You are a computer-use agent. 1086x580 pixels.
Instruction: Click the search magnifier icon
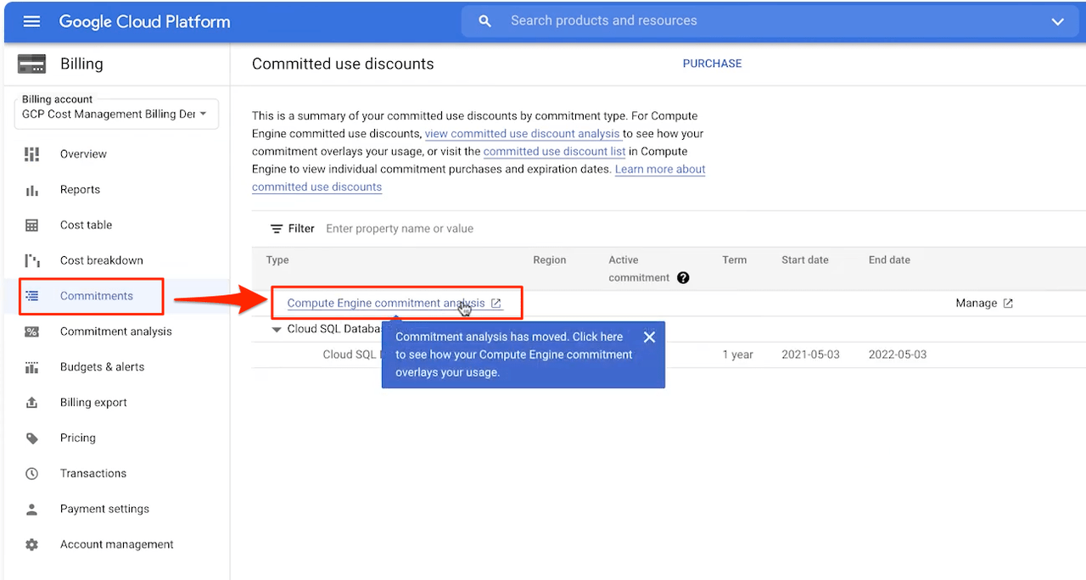tap(484, 21)
